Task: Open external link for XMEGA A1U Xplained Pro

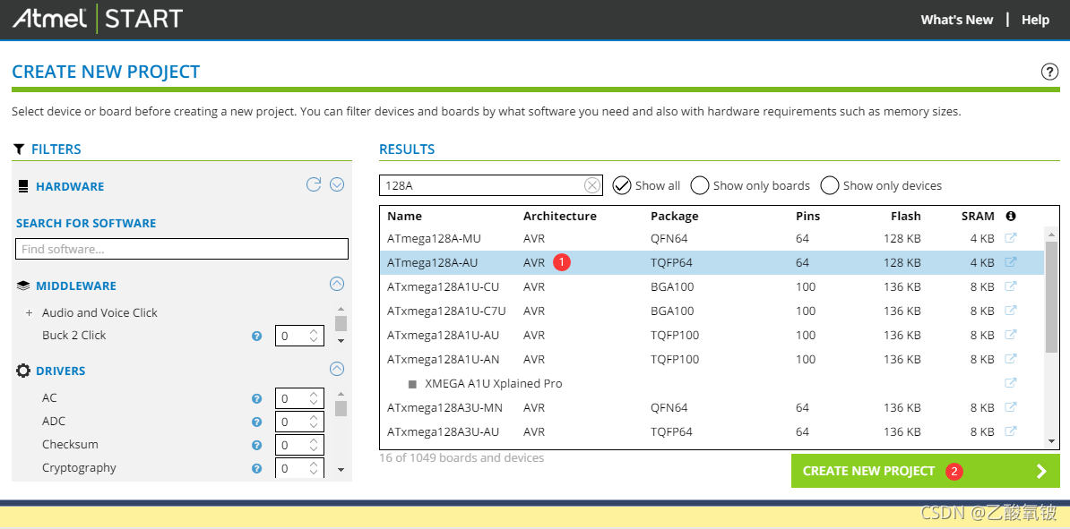Action: point(1011,383)
